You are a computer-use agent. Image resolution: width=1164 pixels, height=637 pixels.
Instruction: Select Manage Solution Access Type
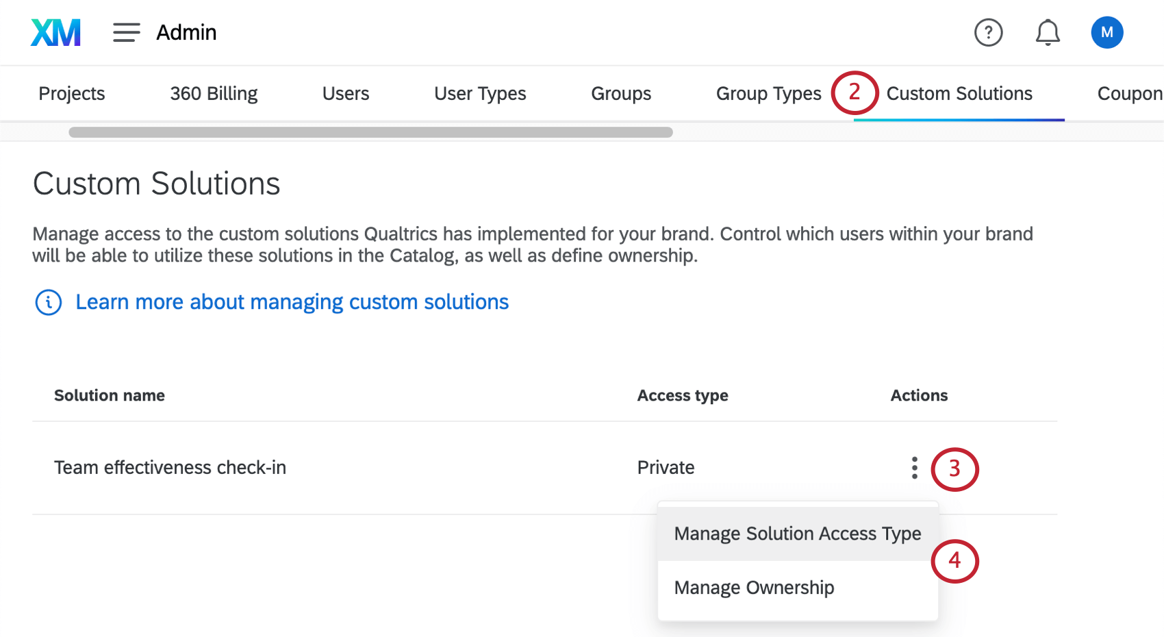pyautogui.click(x=797, y=534)
